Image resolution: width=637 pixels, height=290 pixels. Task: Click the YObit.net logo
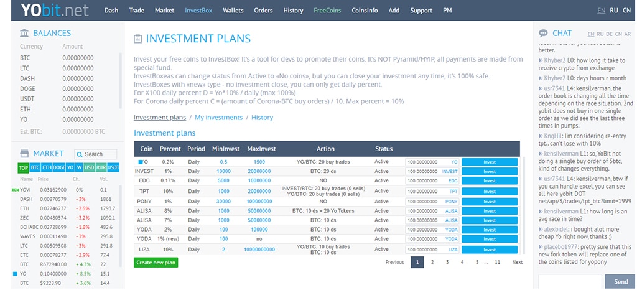(x=55, y=10)
